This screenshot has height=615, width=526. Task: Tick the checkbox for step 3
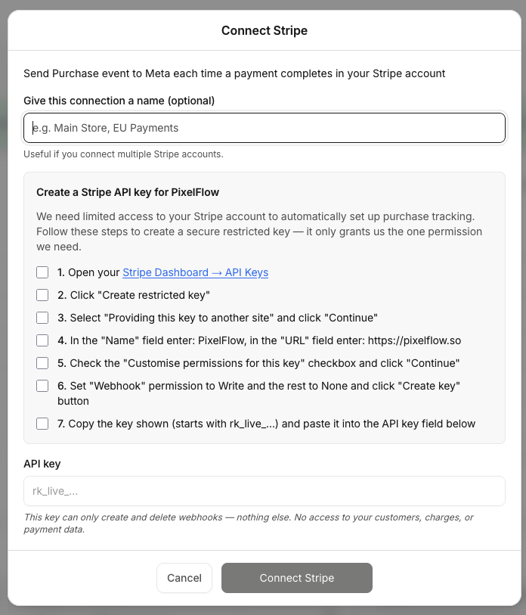click(42, 318)
